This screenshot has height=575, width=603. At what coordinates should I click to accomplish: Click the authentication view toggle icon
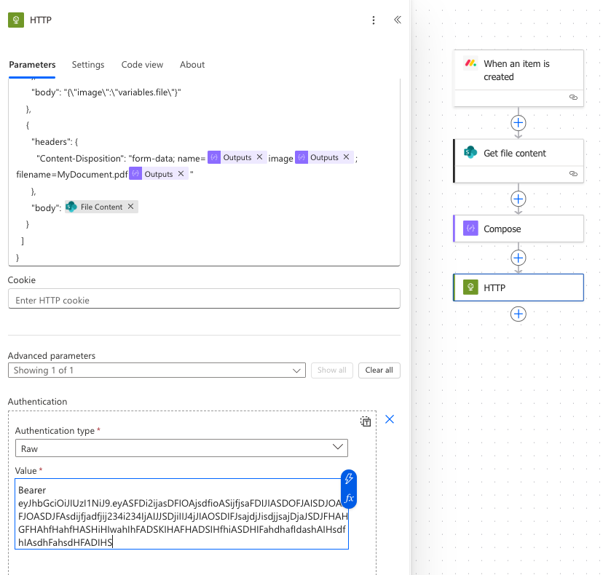[366, 421]
